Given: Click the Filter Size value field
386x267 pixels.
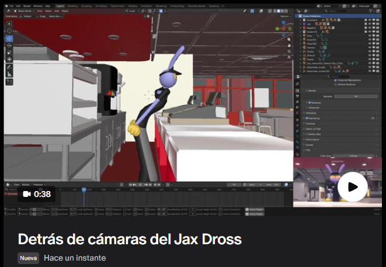Looking at the screenshot, I should (x=353, y=155).
